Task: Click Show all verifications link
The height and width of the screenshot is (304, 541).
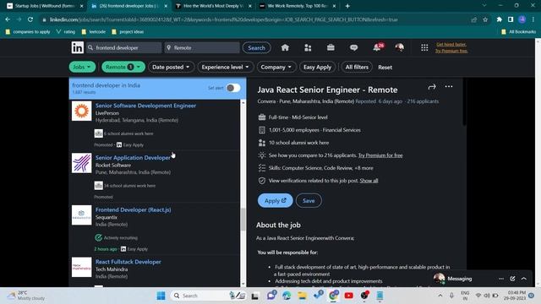Action: (x=369, y=181)
